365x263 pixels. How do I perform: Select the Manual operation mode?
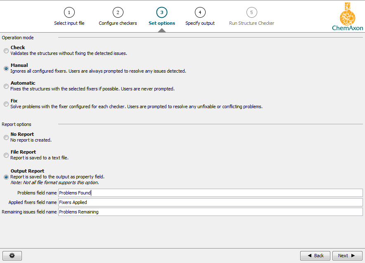point(6,68)
